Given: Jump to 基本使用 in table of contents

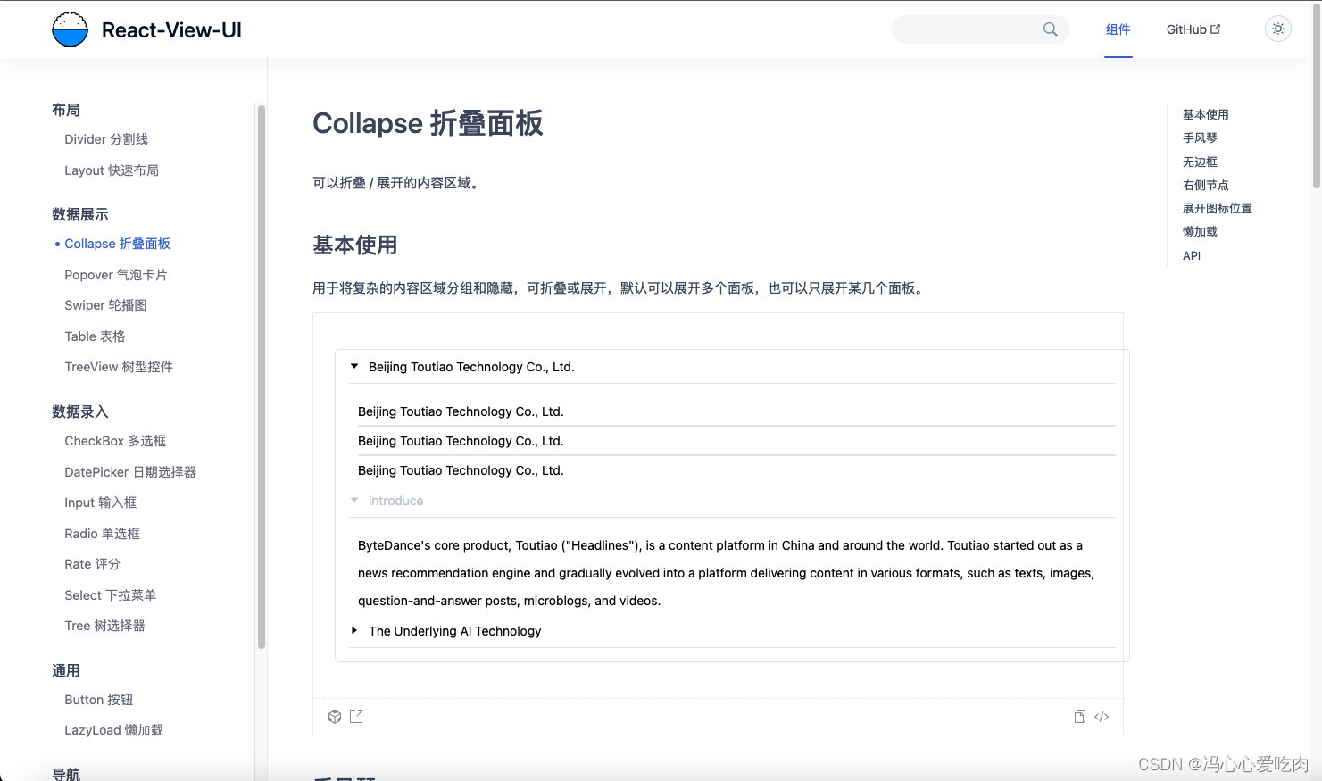Looking at the screenshot, I should (1205, 114).
